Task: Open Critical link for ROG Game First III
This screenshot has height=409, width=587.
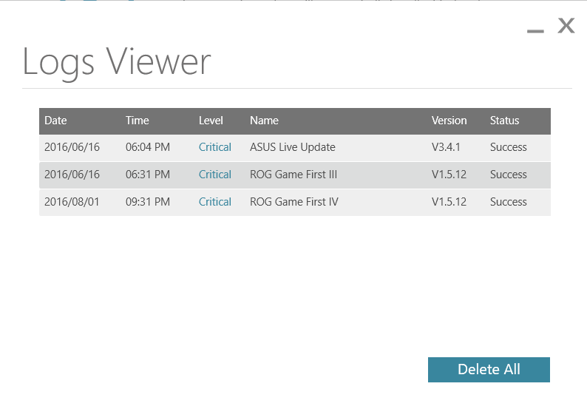Action: [x=215, y=174]
